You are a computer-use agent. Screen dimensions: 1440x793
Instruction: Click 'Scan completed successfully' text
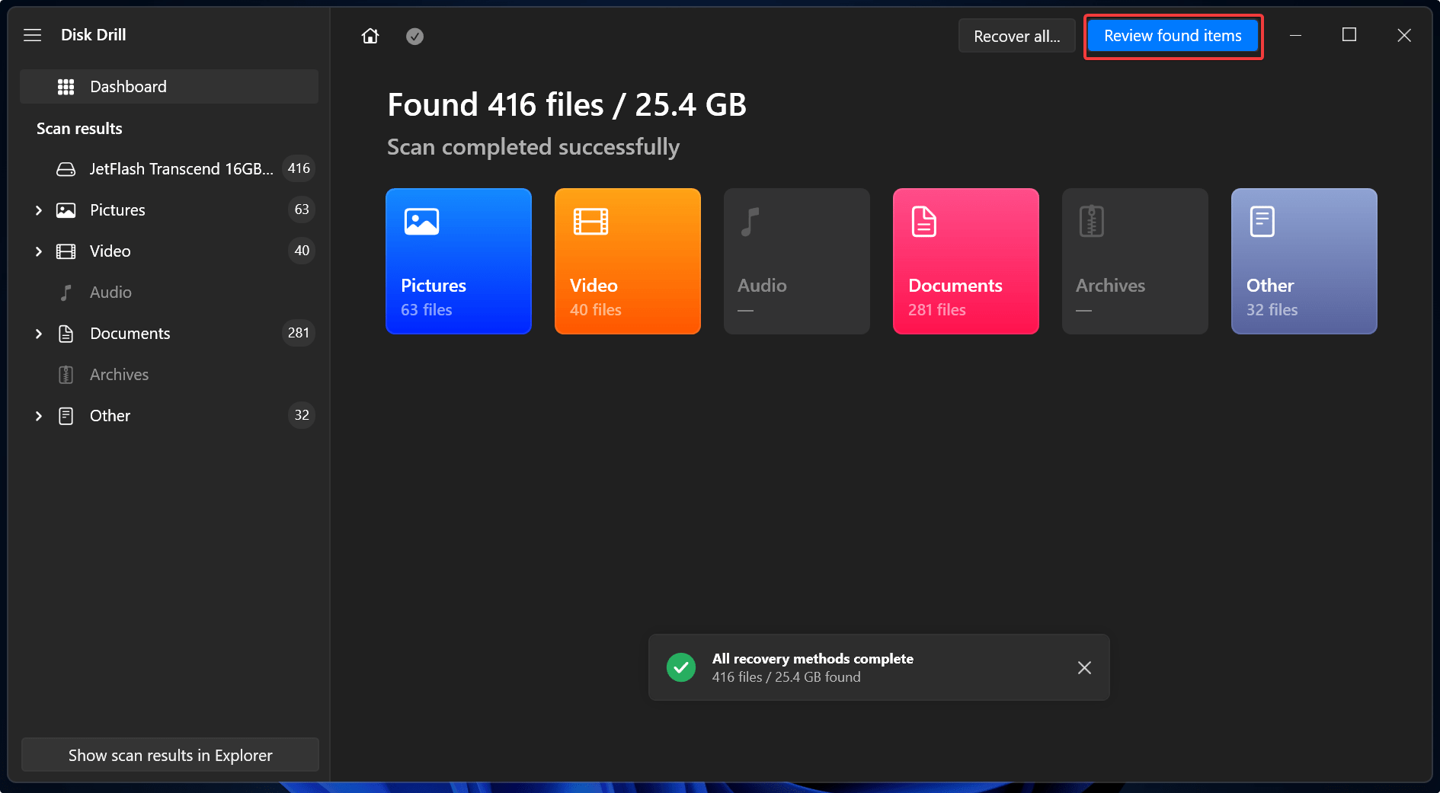(x=533, y=147)
